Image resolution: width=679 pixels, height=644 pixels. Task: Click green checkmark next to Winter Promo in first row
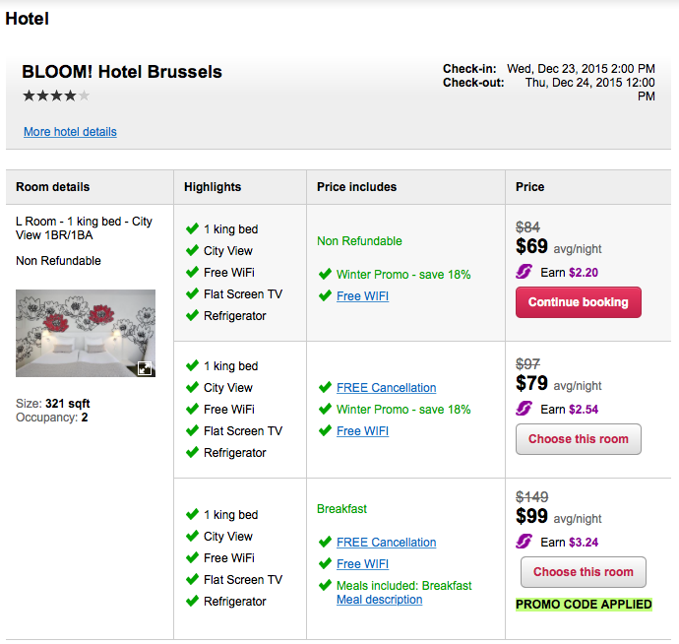point(325,275)
